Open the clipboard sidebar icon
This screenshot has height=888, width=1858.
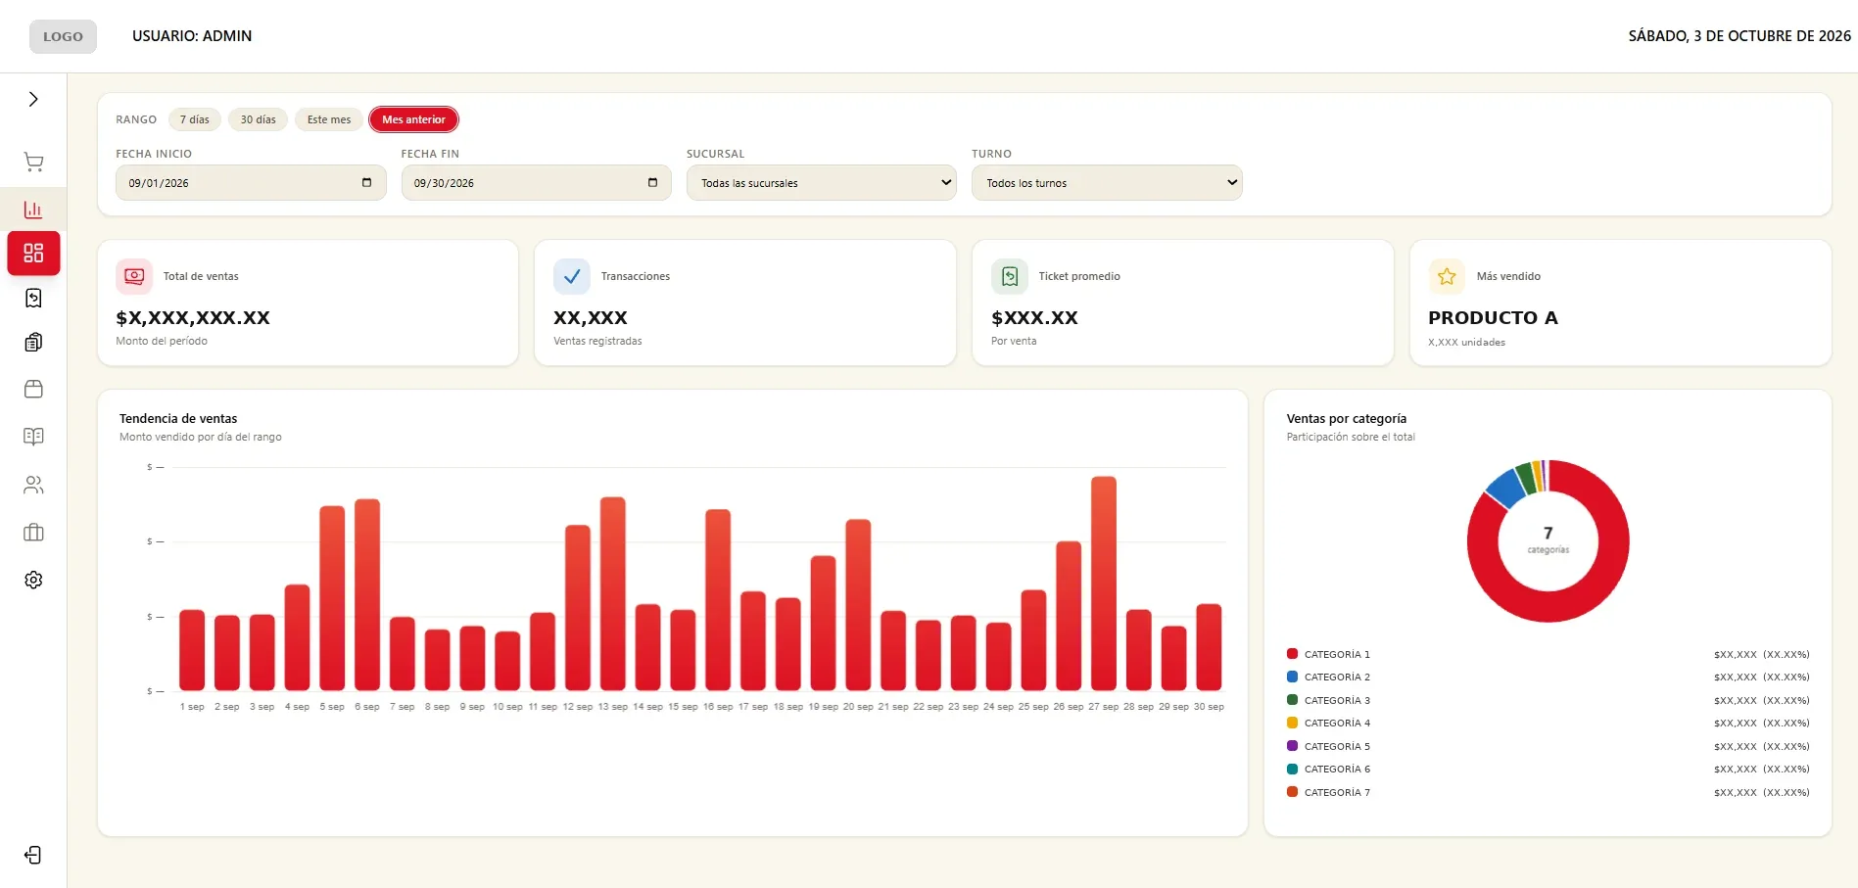pyautogui.click(x=33, y=343)
